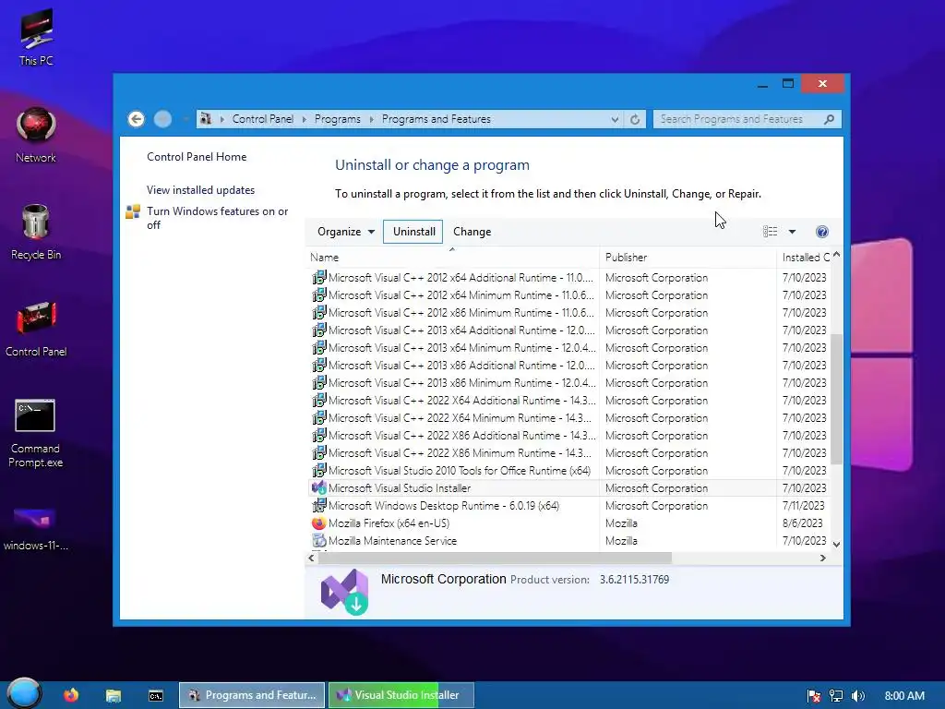Refresh the Programs and Features list
This screenshot has width=945, height=709.
(635, 119)
